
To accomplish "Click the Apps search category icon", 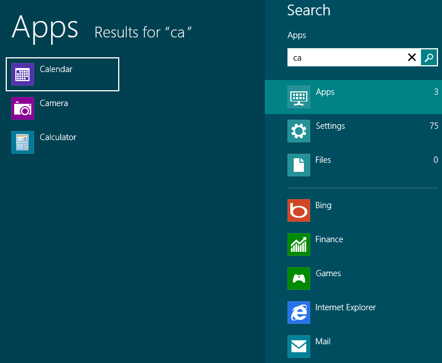I will [x=299, y=97].
